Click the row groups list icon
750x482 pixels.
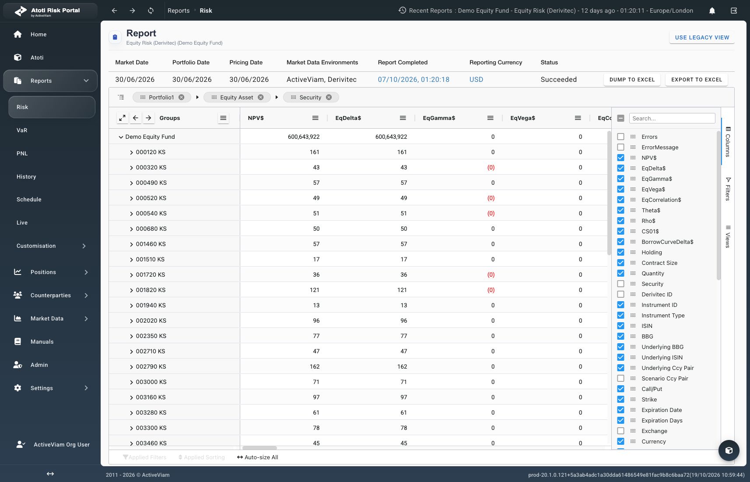tap(121, 97)
